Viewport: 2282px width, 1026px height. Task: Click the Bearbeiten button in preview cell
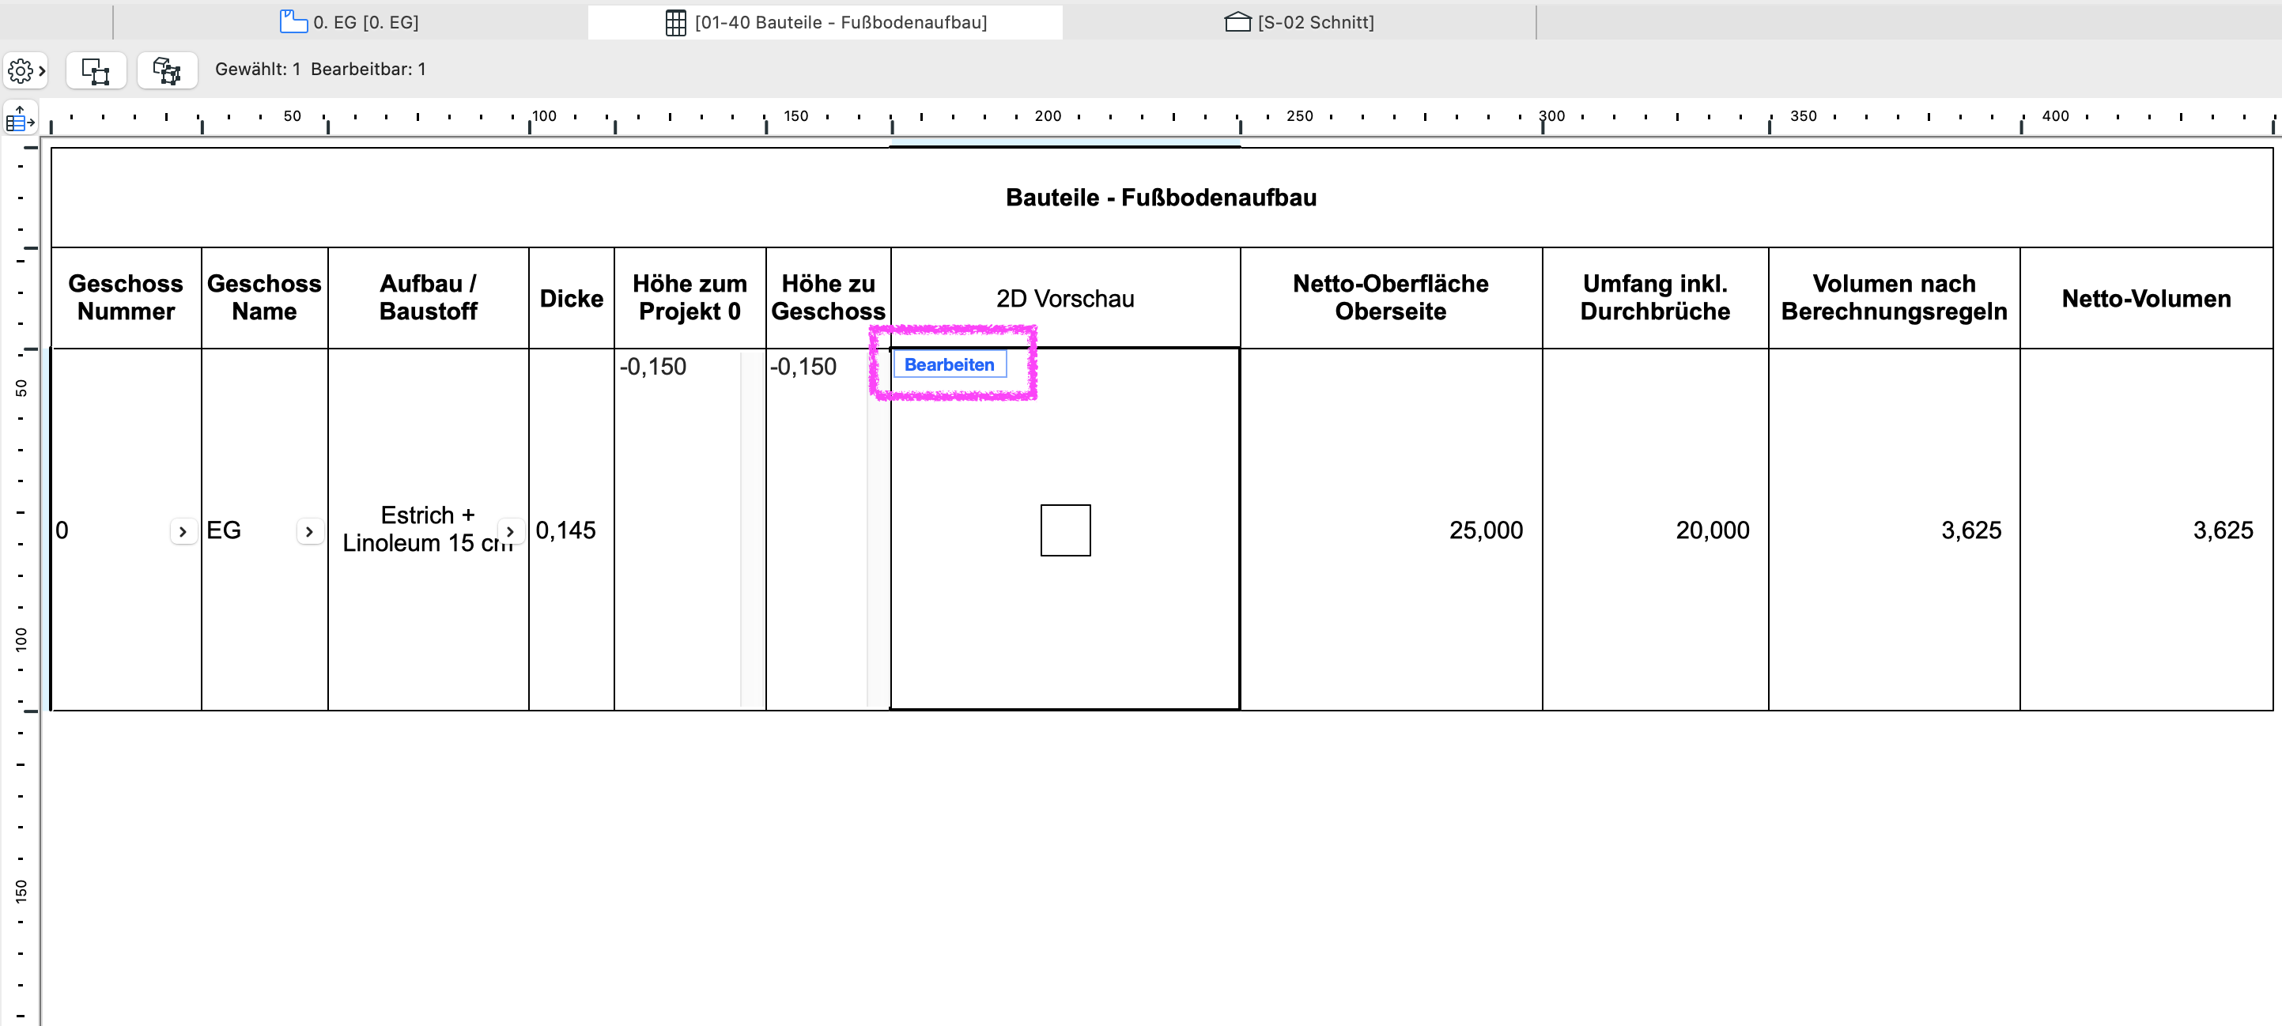[950, 364]
